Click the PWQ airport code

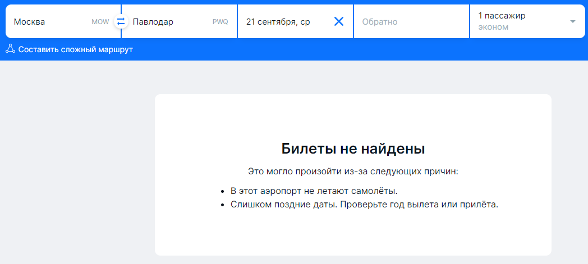pyautogui.click(x=220, y=22)
